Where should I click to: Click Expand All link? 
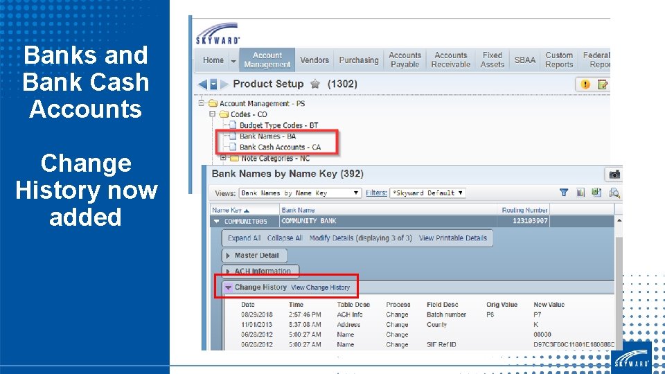[x=244, y=238]
